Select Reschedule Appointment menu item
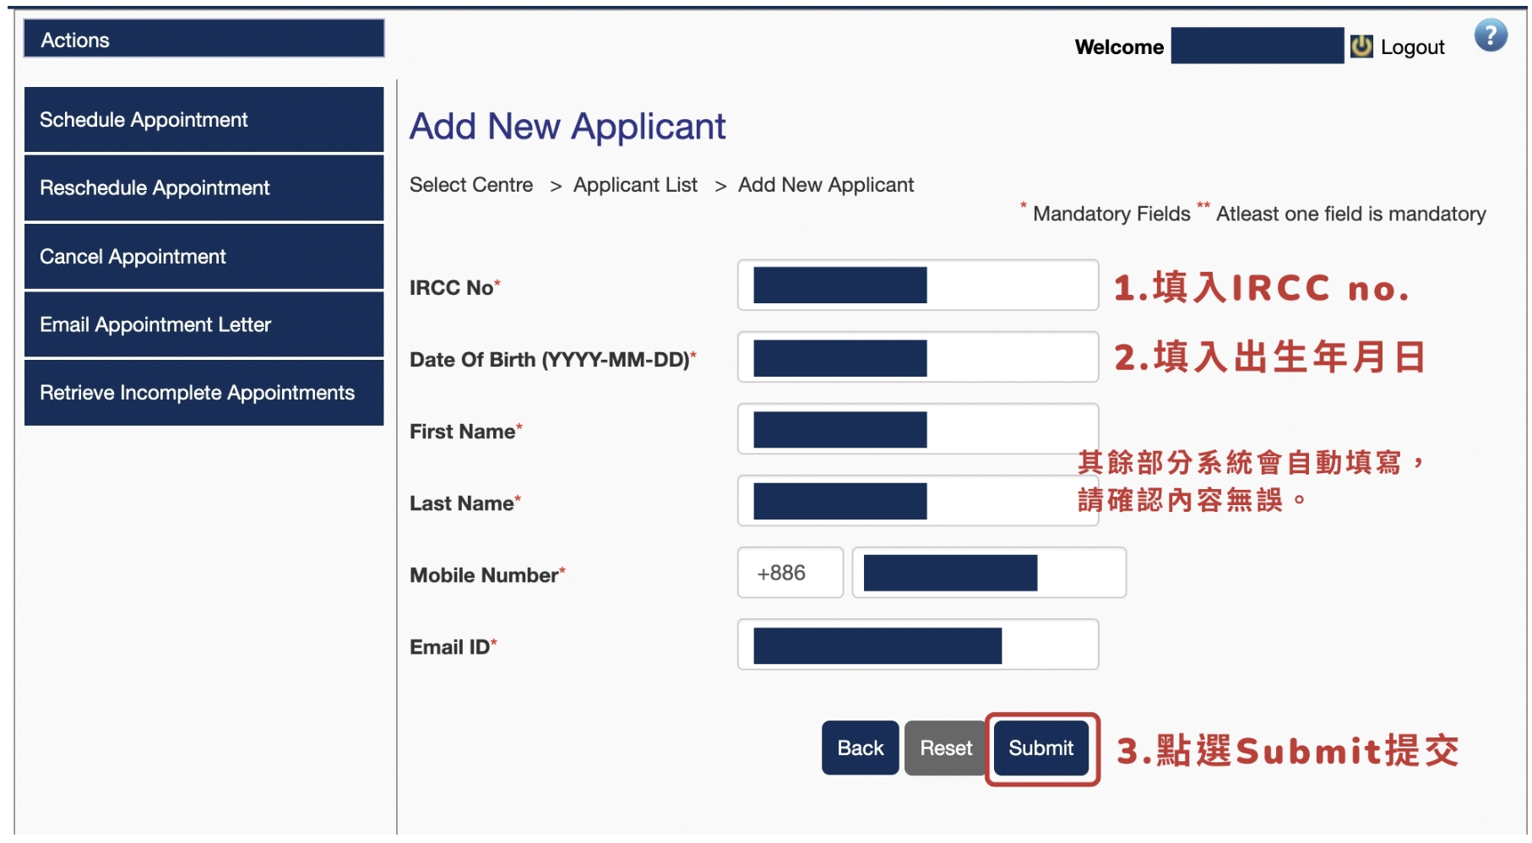1532x843 pixels. pos(204,188)
